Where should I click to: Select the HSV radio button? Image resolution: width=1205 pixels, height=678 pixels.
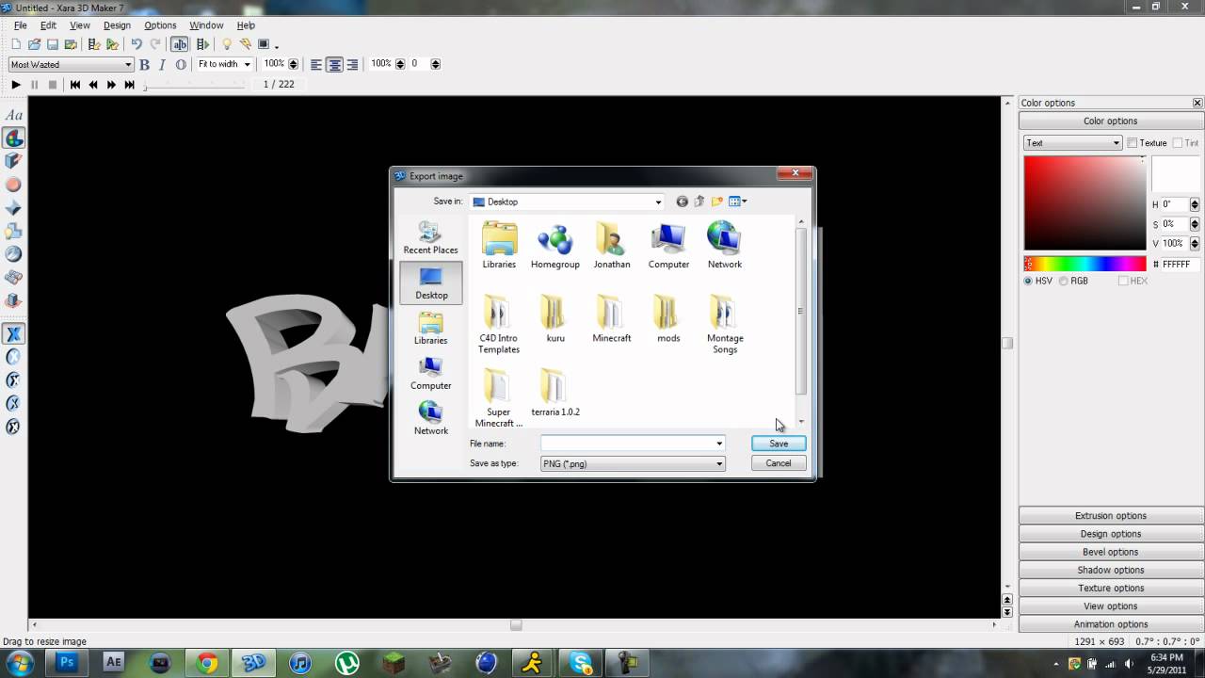pos(1028,281)
